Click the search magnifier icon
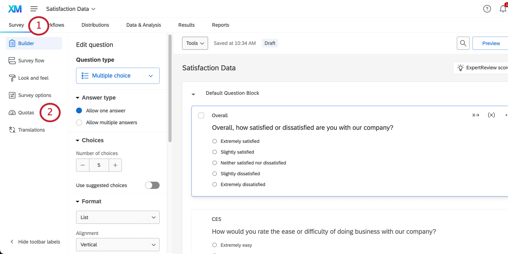The width and height of the screenshot is (508, 254). [463, 43]
